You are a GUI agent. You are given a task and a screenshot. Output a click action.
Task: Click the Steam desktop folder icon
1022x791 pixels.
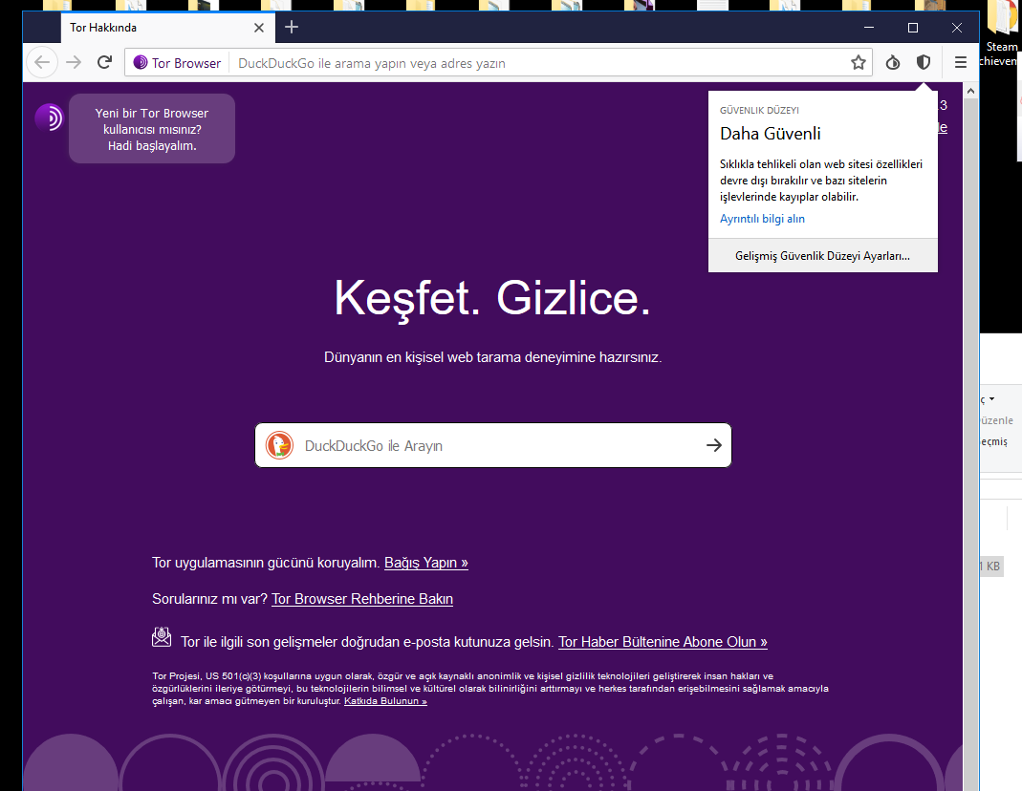point(1003,19)
